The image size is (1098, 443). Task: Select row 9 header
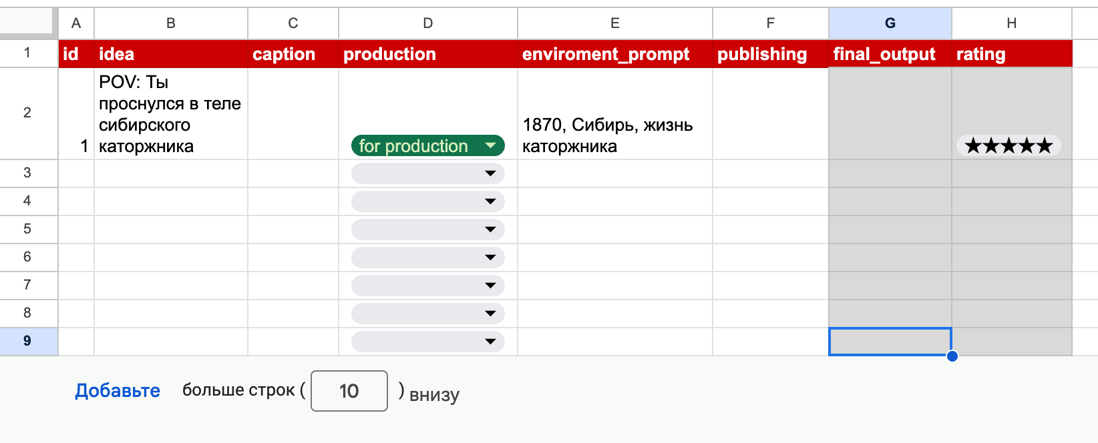coord(28,341)
